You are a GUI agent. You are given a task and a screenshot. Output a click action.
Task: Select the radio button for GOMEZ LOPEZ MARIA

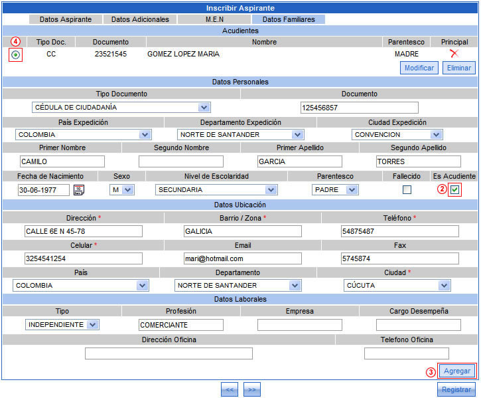[15, 54]
